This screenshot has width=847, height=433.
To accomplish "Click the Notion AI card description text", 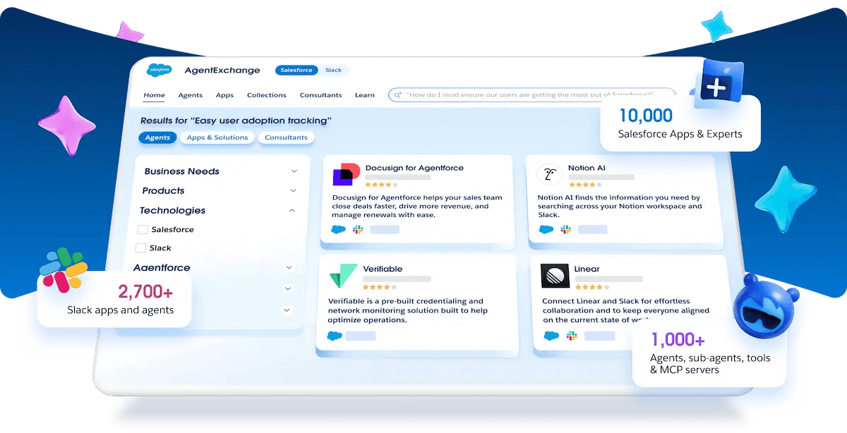I will click(620, 206).
